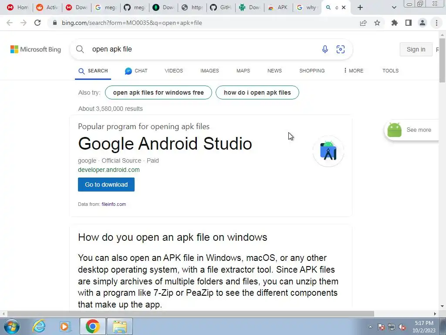
Task: Open the Bing CHAT tab
Action: tap(136, 71)
